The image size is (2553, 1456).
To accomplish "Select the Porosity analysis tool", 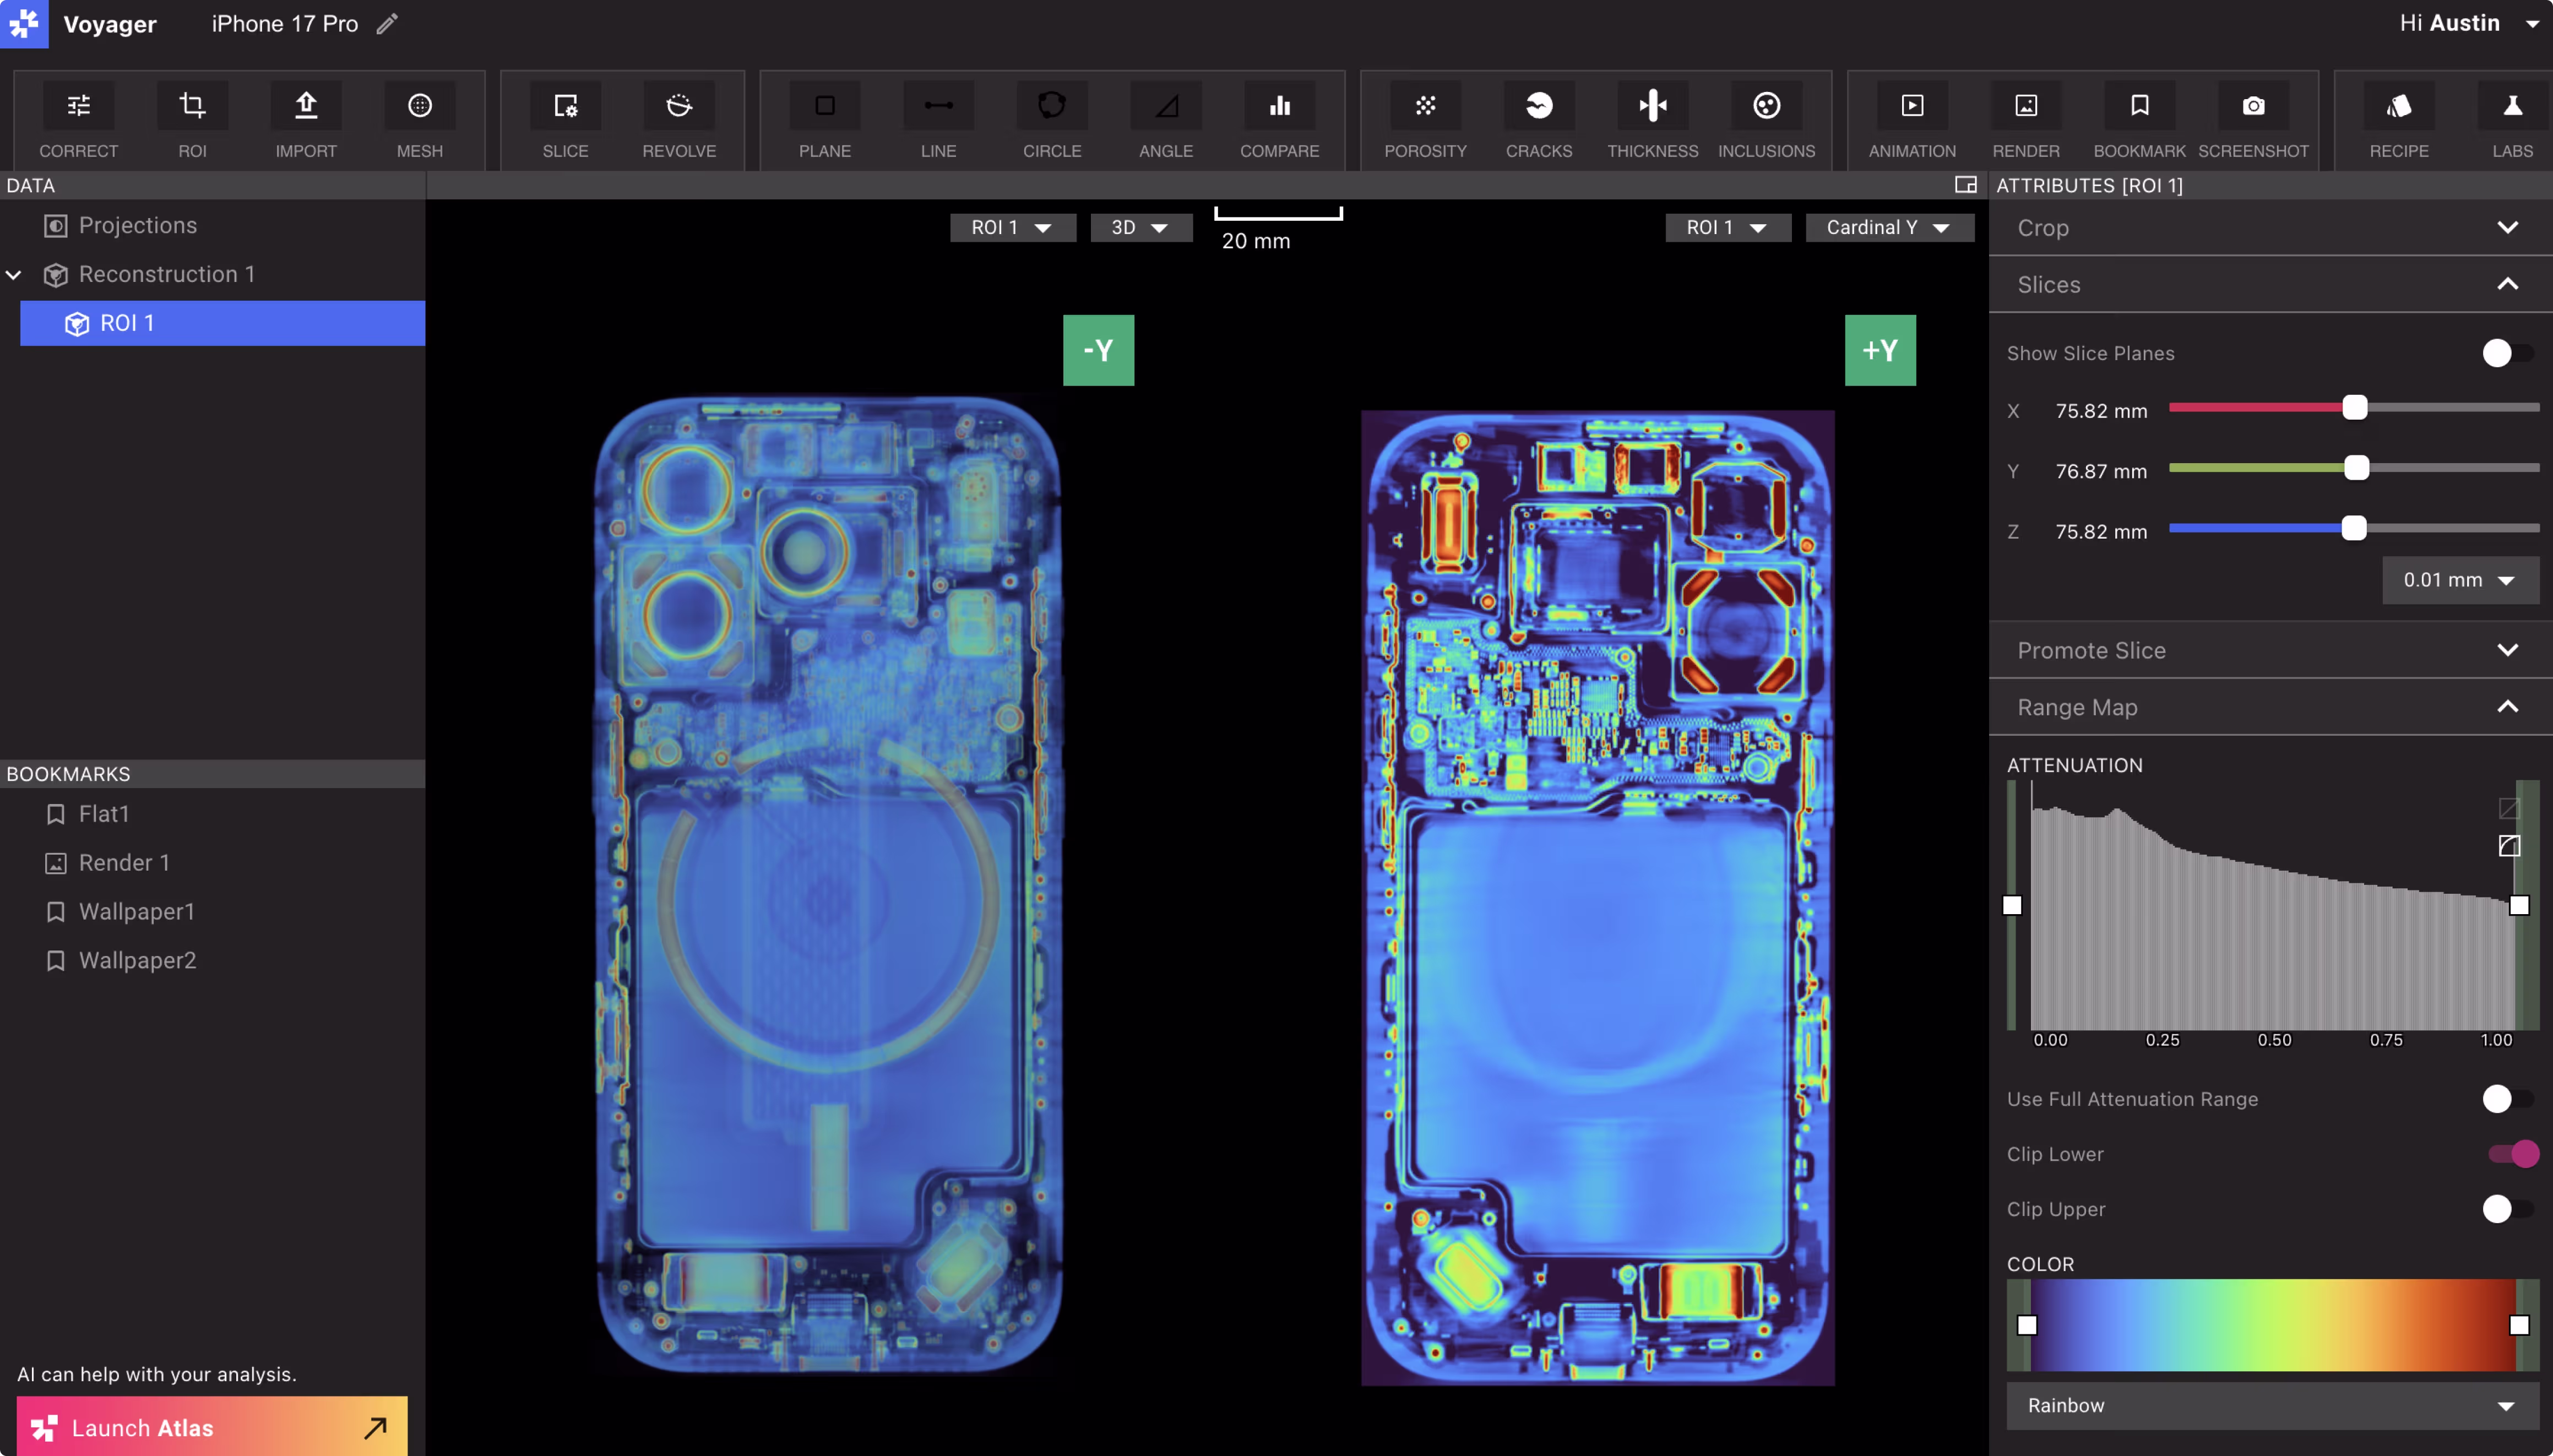I will (x=1425, y=106).
